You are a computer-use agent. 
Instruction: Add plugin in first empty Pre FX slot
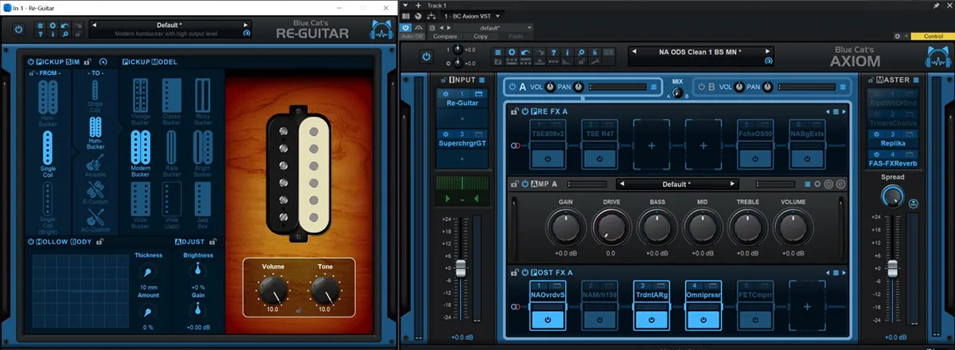[651, 146]
